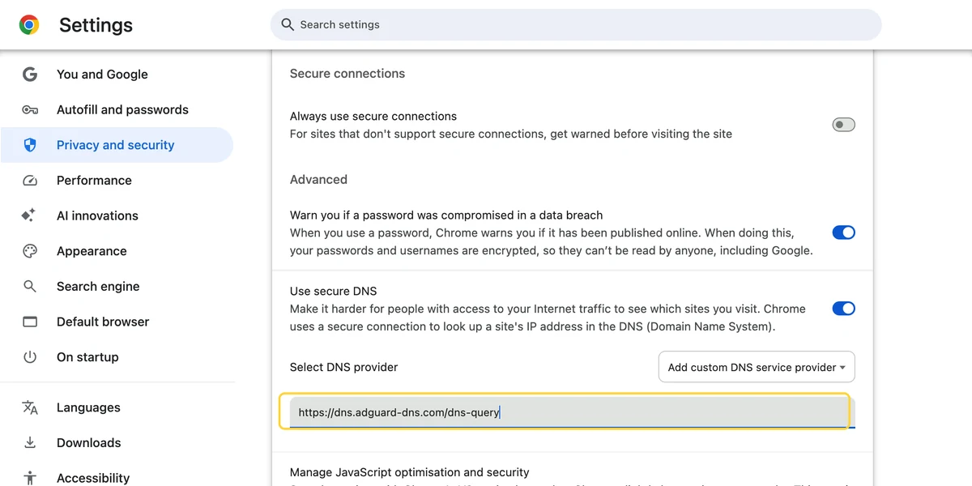Click the sparkle icon for AI innovations
Viewport: 972px width, 486px height.
tap(28, 215)
